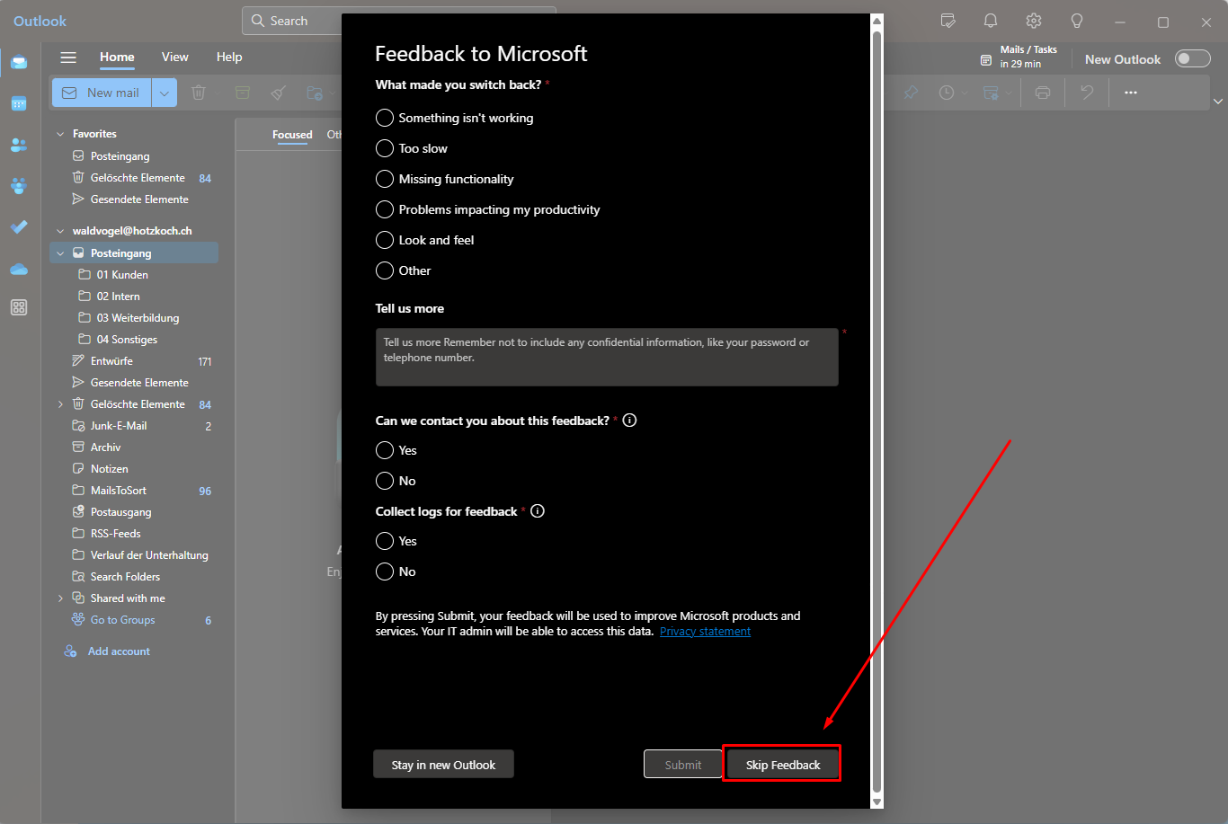This screenshot has width=1228, height=824.
Task: Open the Calendar icon in left sidebar
Action: (x=19, y=103)
